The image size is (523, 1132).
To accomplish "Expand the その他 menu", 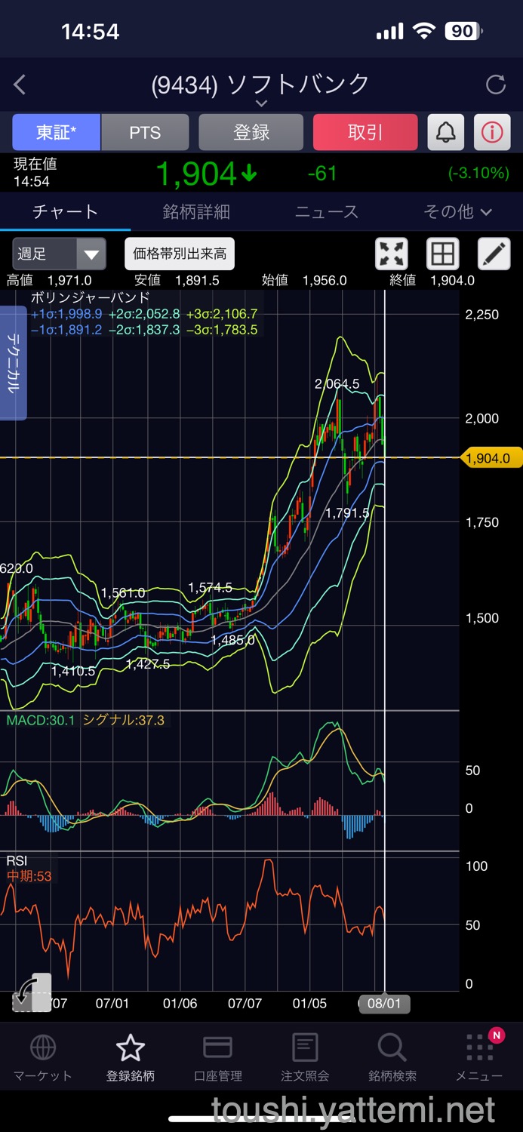I will pyautogui.click(x=457, y=212).
